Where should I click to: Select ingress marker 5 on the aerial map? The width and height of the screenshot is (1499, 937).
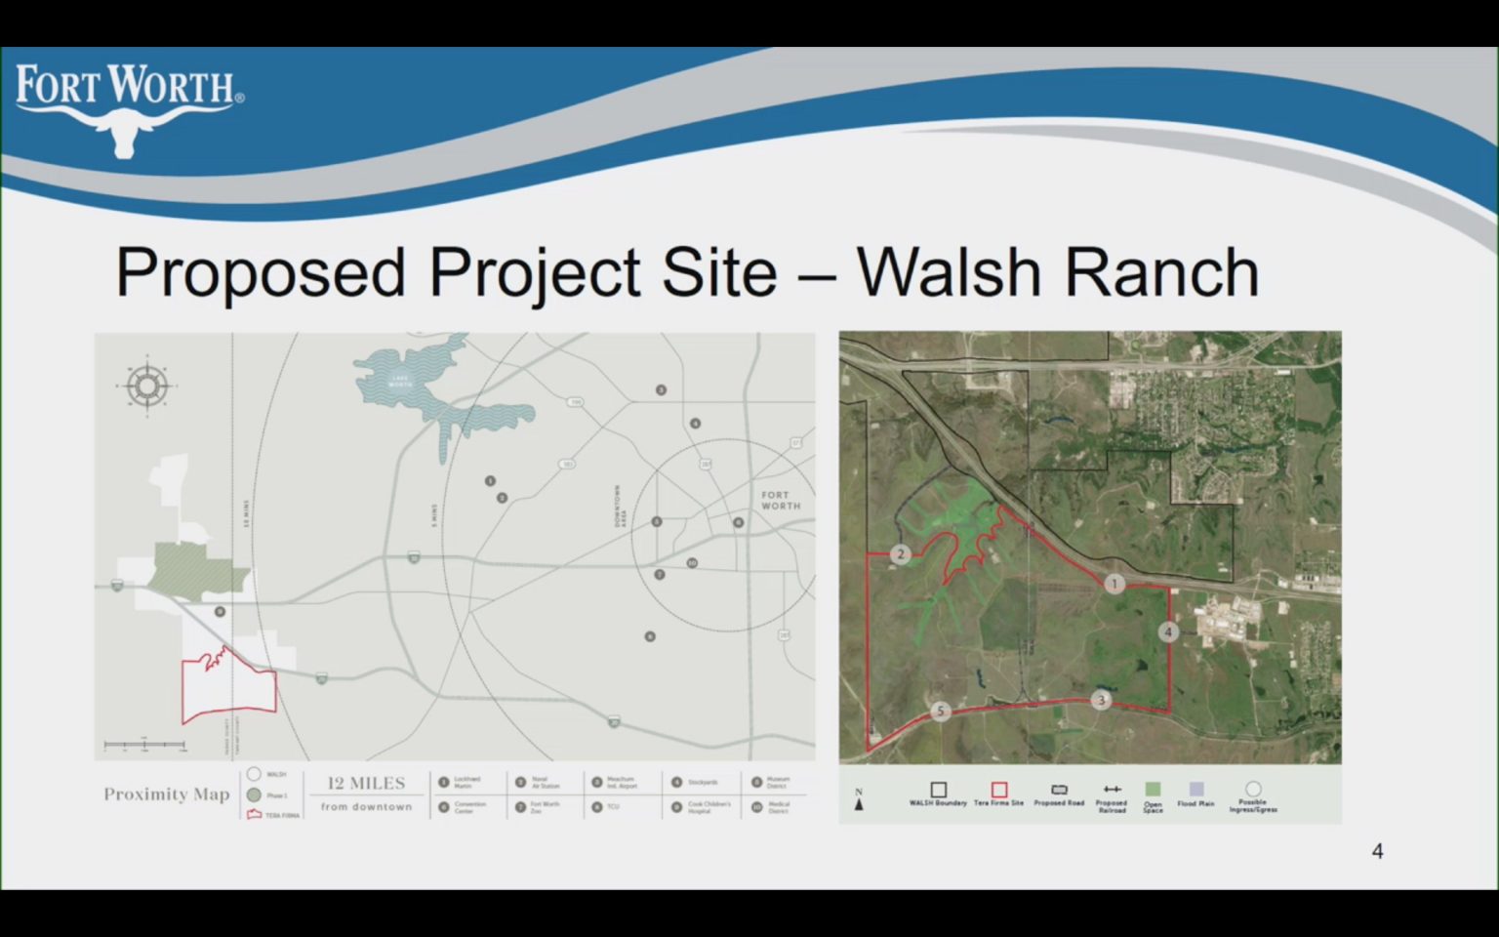941,712
